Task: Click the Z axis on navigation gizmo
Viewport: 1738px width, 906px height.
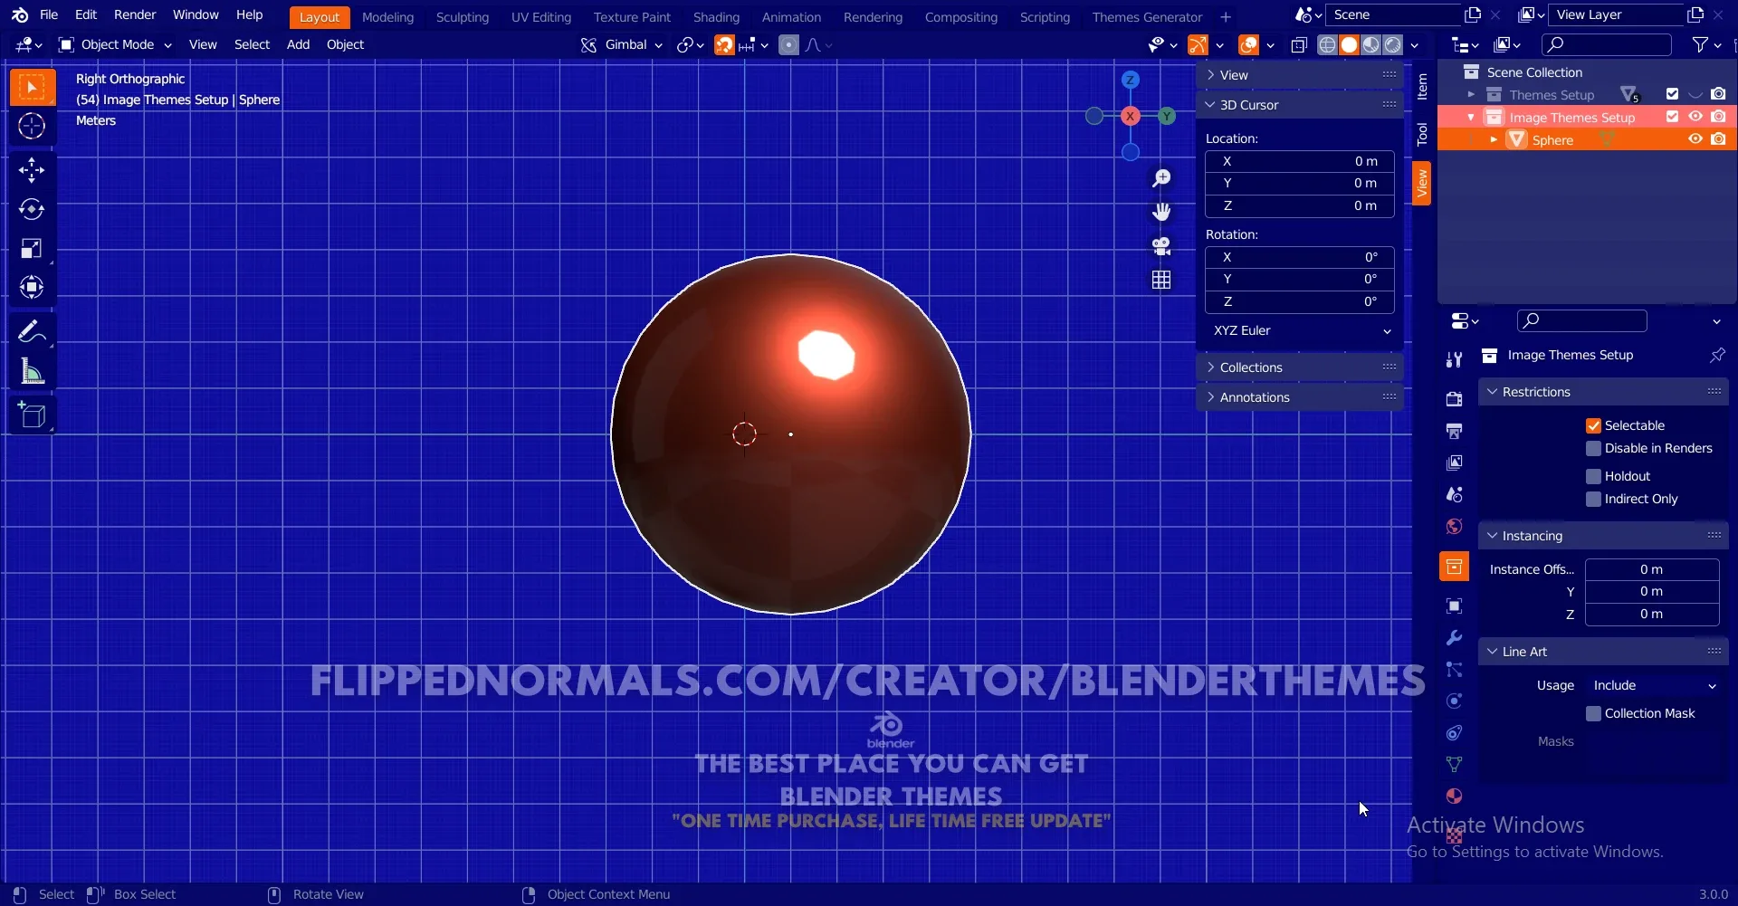Action: coord(1131,80)
